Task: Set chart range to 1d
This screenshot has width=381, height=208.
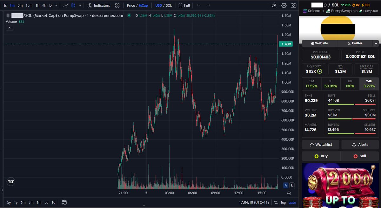Action: click(x=53, y=202)
